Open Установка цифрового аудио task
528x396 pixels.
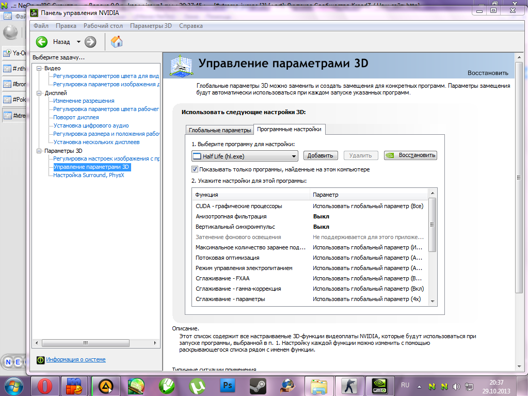tap(91, 125)
